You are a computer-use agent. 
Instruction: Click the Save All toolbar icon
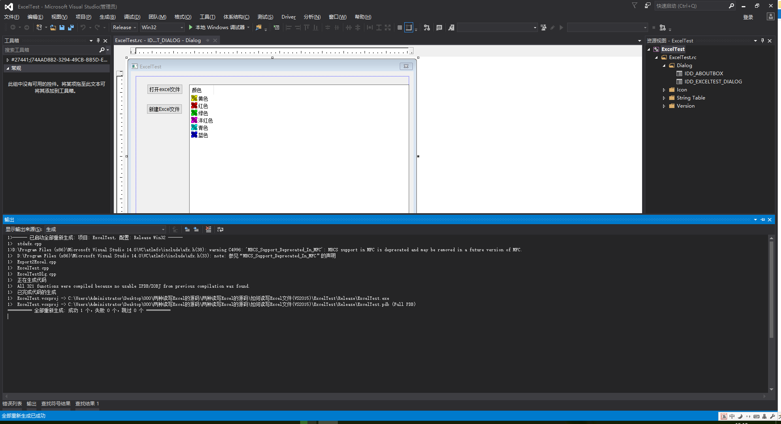[71, 28]
